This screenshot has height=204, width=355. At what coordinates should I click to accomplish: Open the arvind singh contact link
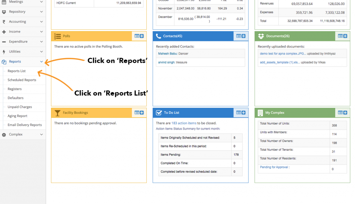[166, 63]
